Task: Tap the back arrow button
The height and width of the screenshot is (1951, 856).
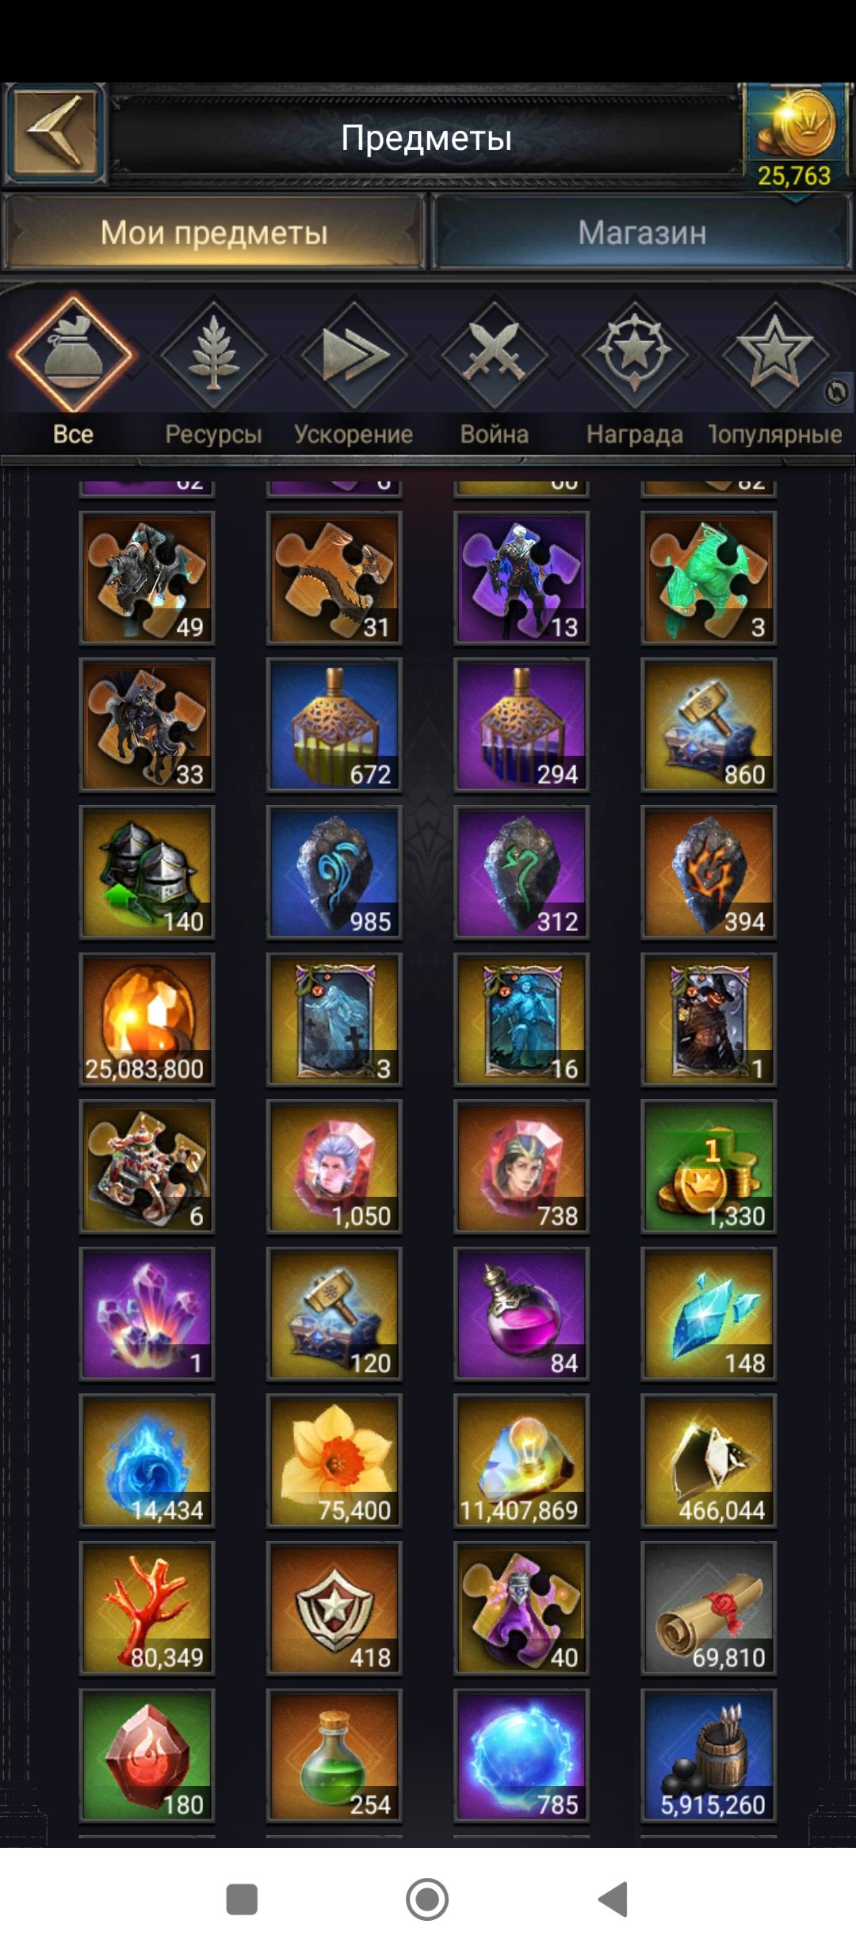Action: pos(54,132)
